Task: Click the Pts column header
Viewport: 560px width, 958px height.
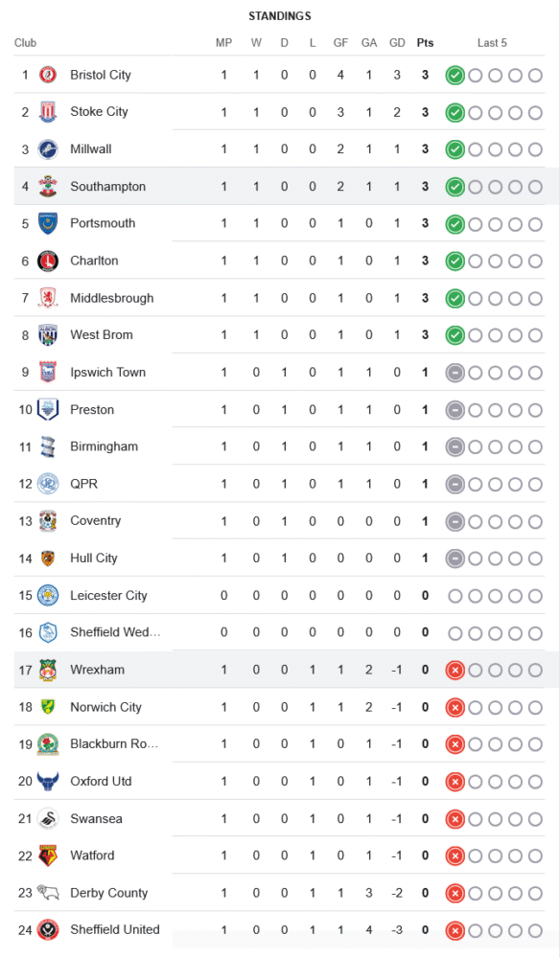Action: pos(425,43)
